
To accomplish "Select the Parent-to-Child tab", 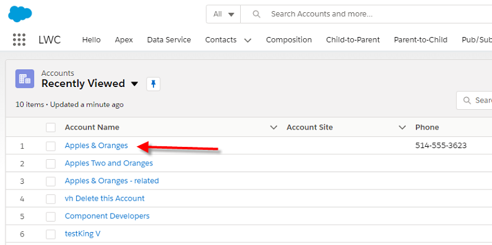I will click(x=421, y=40).
